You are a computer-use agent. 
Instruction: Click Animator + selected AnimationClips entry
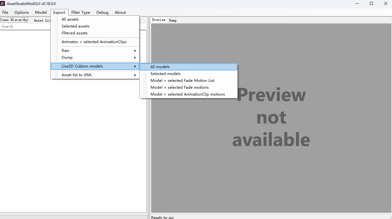tap(94, 42)
